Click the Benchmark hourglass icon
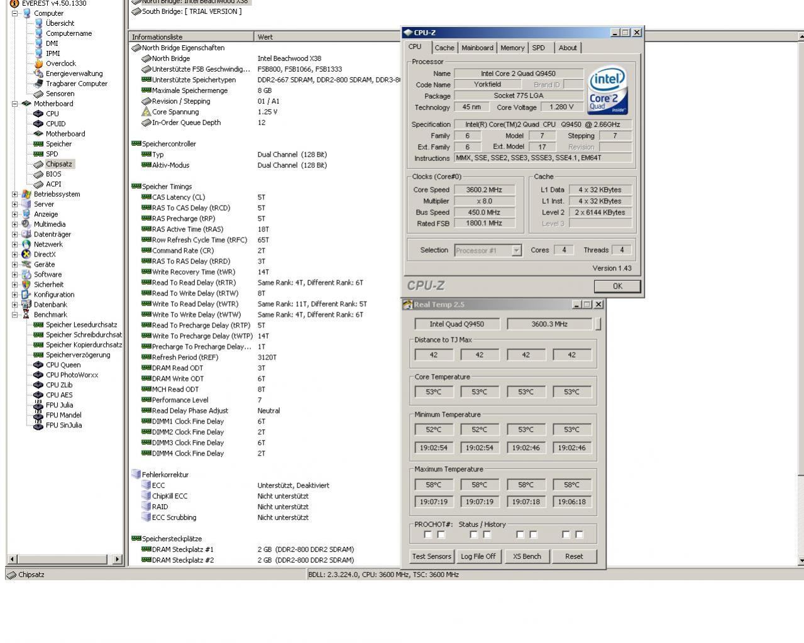 [x=26, y=315]
